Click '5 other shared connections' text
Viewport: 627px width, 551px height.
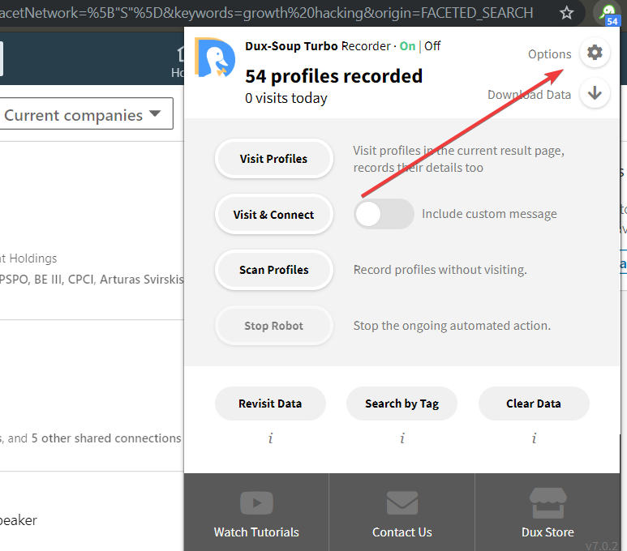coord(106,438)
